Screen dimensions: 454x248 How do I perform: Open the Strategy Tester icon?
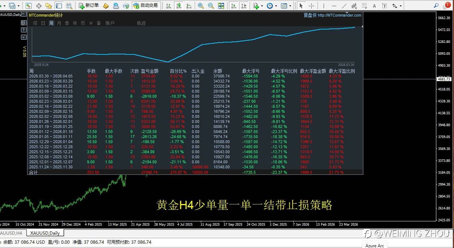tap(69, 6)
